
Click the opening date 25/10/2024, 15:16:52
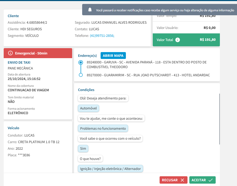[x=24, y=79]
